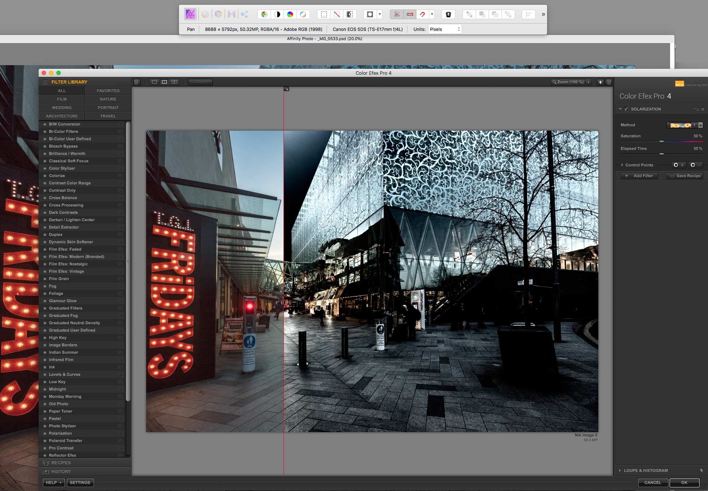Favorite the B/W Conversion filter star
The width and height of the screenshot is (708, 491).
45,124
